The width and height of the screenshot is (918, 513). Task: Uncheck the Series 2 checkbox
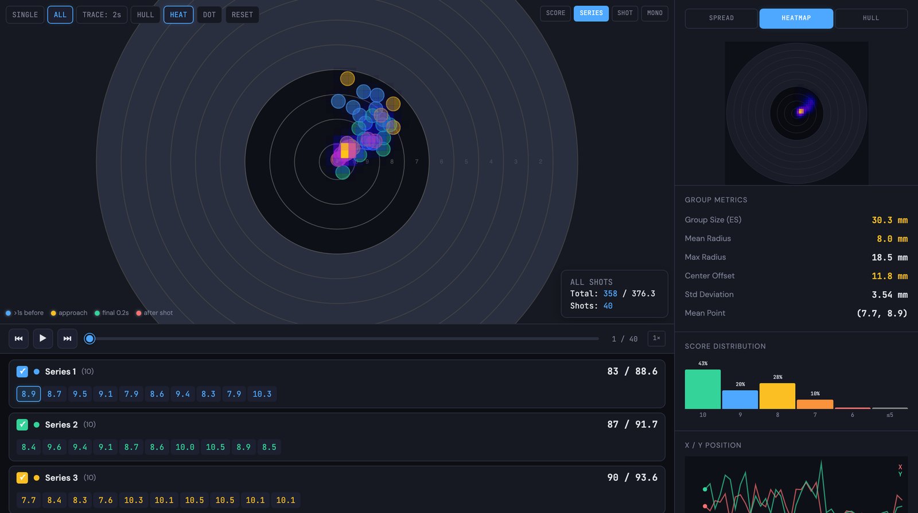click(x=22, y=425)
